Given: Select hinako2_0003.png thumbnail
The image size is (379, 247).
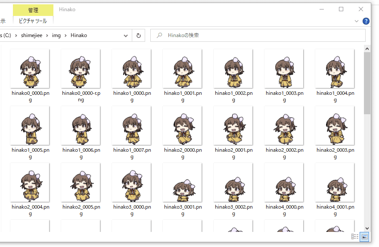Looking at the screenshot, I should click(x=335, y=125).
